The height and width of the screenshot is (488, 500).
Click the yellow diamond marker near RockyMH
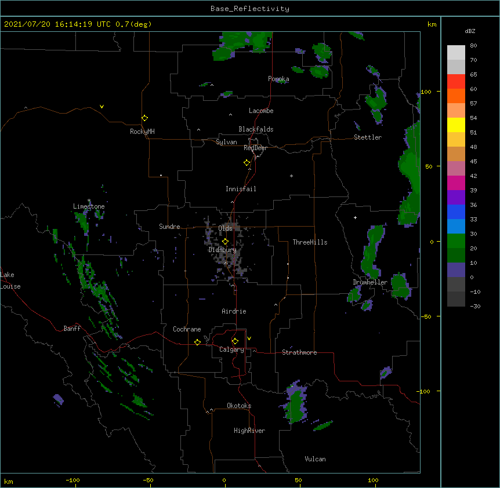click(145, 118)
